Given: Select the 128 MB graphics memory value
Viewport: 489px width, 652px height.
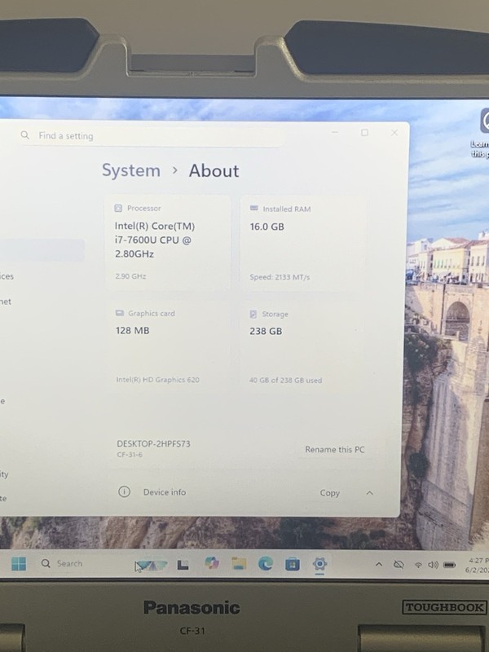Looking at the screenshot, I should click(133, 331).
